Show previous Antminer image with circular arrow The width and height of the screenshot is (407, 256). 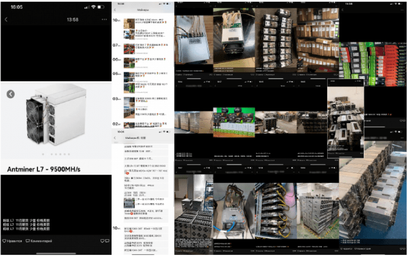[11, 94]
